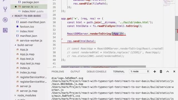The image size is (178, 100).
Task: Click terminal line 'dia/logo.5d5d9eef.svg'
Action: pyautogui.click(x=67, y=78)
